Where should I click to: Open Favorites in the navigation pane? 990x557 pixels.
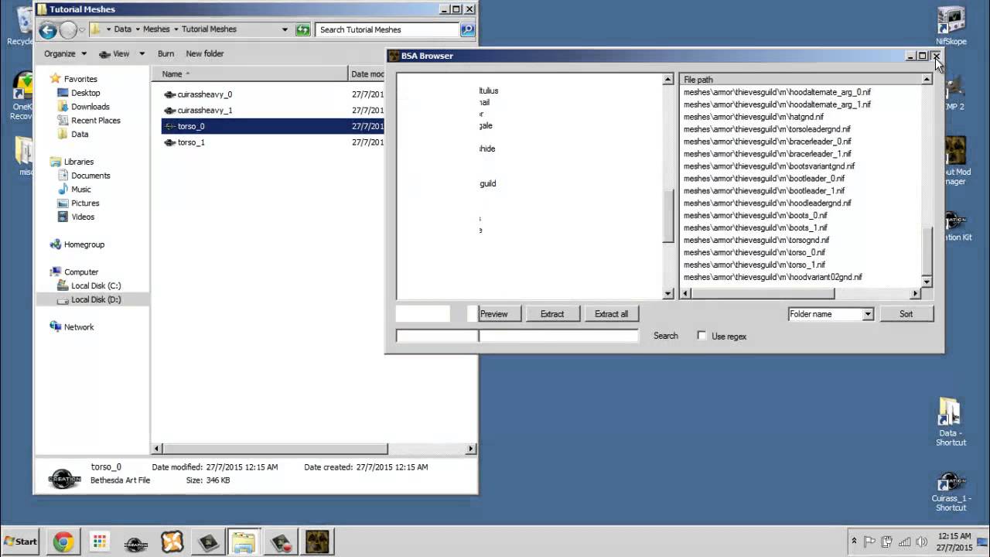click(80, 79)
